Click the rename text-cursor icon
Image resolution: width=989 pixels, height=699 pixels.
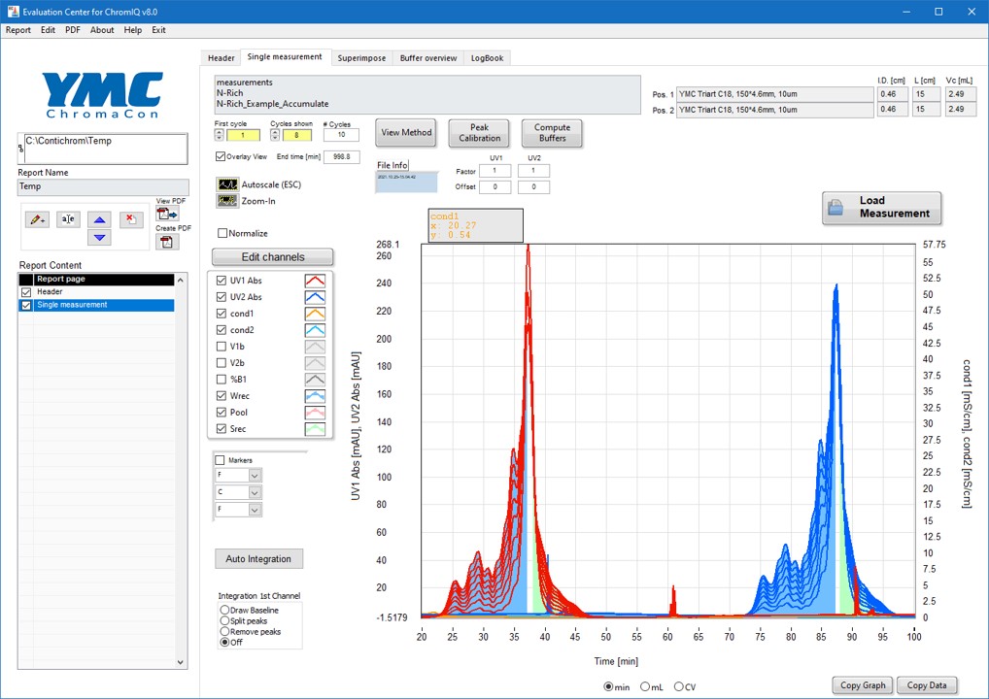pos(68,220)
